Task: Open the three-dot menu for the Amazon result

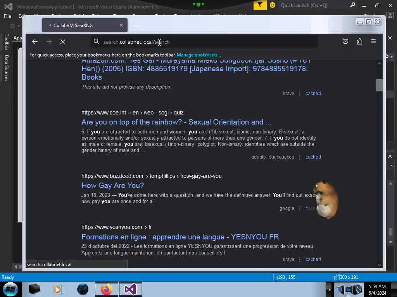Action: point(300,94)
